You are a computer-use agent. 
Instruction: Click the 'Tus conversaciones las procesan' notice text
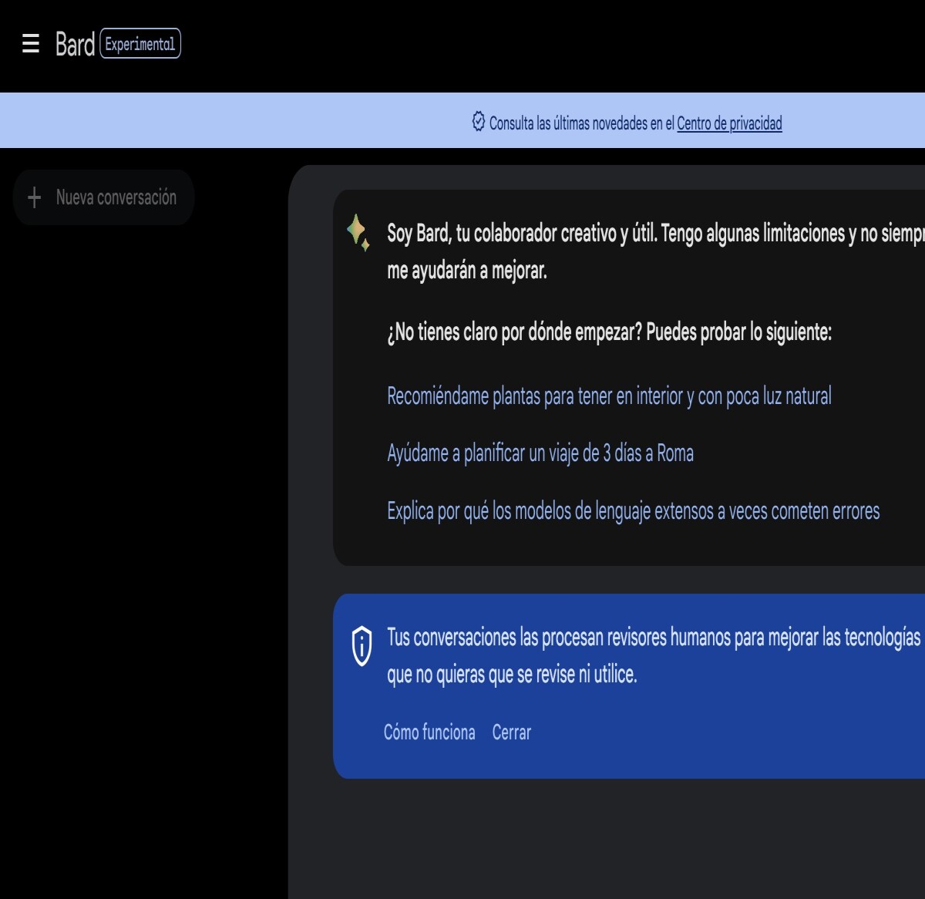(655, 655)
